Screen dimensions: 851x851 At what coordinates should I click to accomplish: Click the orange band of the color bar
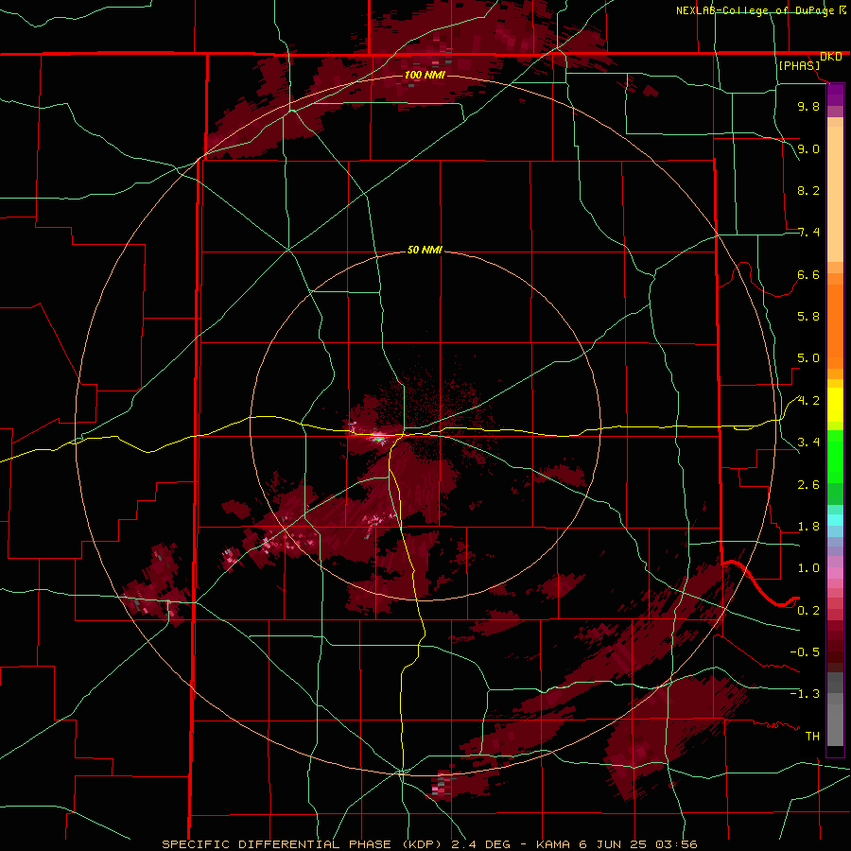click(835, 327)
